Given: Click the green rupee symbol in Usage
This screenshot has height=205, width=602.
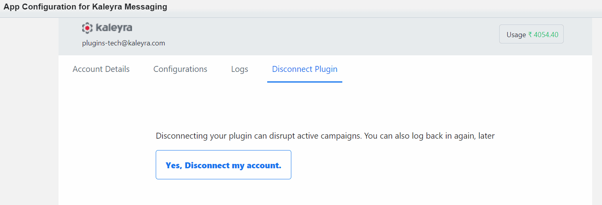Looking at the screenshot, I should (530, 35).
